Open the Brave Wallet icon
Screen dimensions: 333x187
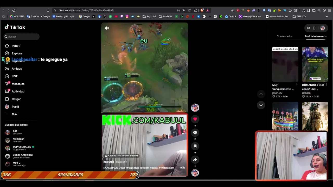(x=314, y=10)
